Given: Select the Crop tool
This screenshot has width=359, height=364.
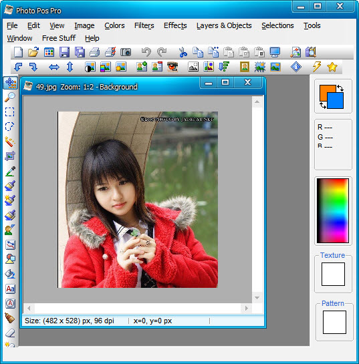Looking at the screenshot, I should [x=10, y=156].
